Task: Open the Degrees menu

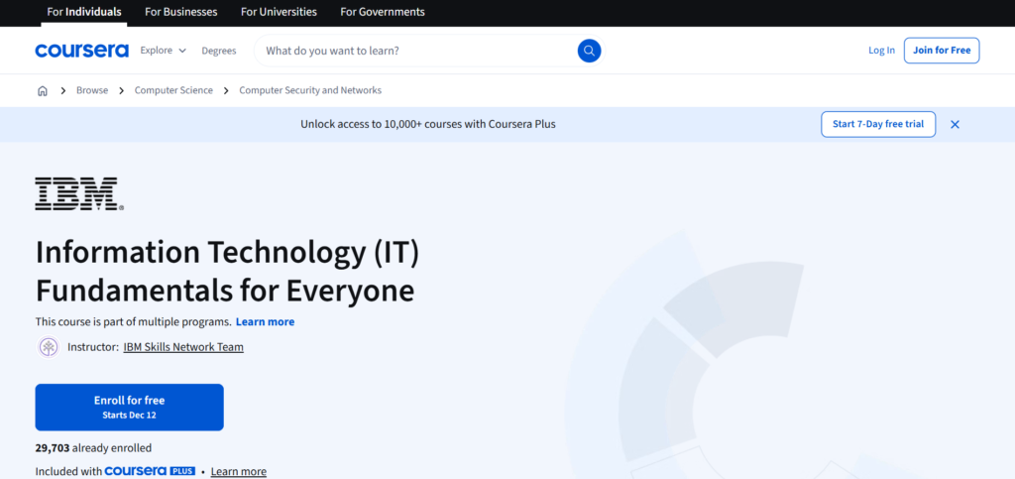Action: click(x=219, y=51)
